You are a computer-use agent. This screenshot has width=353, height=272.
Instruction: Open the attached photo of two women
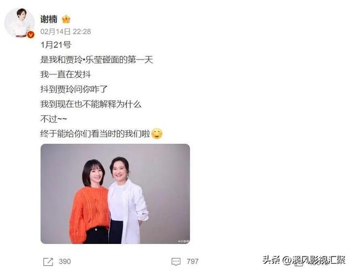[x=115, y=194]
